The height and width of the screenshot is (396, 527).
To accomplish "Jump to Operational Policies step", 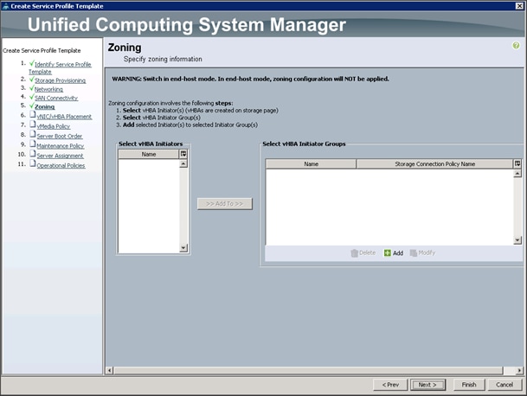I will click(61, 165).
